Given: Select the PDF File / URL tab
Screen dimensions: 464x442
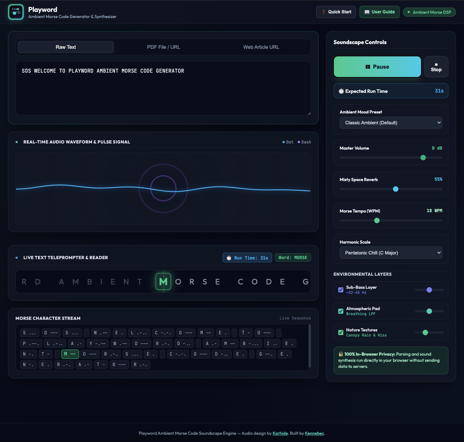Looking at the screenshot, I should (163, 47).
